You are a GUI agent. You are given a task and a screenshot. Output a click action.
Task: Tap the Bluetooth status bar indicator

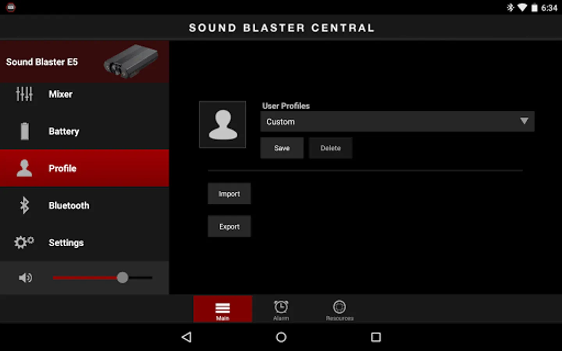tap(510, 7)
